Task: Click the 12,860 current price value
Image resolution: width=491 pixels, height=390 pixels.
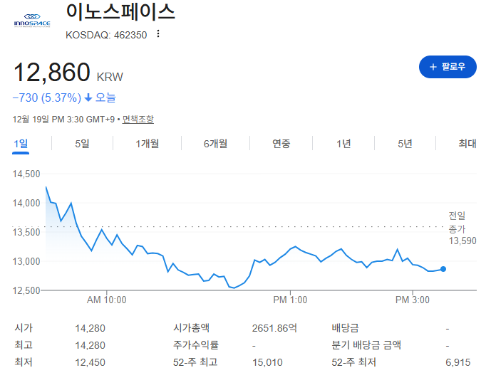Action: [x=52, y=73]
